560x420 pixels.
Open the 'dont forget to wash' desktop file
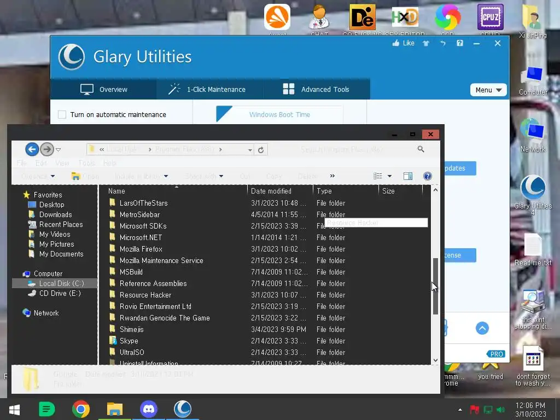(533, 366)
